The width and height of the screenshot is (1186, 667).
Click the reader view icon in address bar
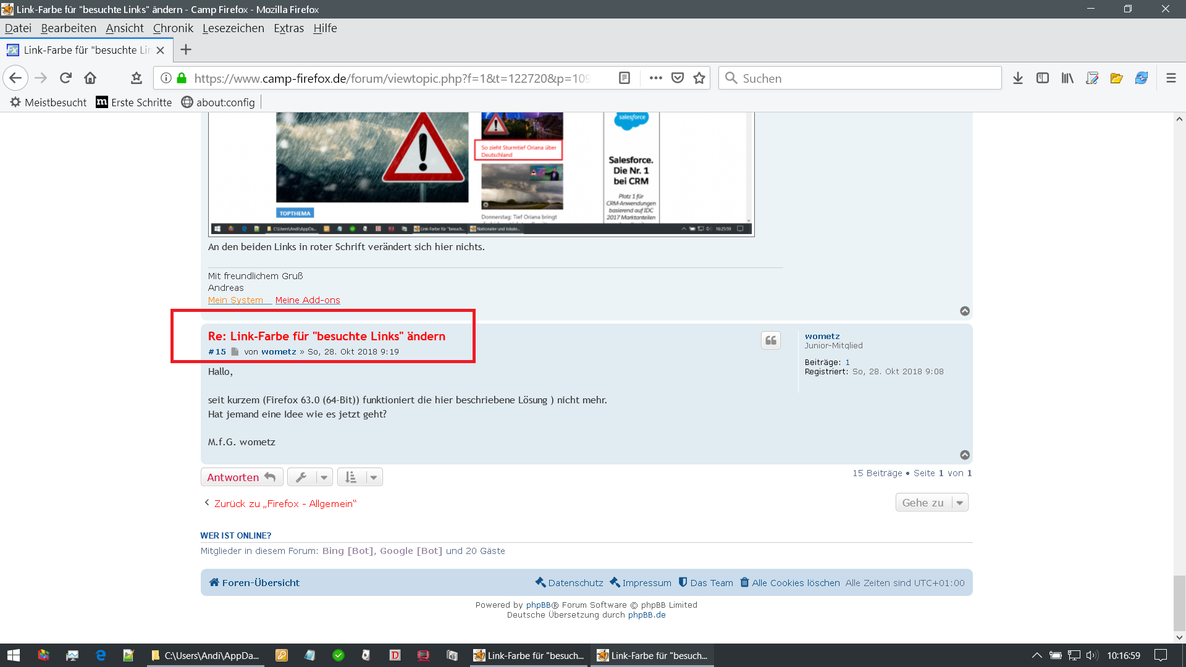(625, 78)
